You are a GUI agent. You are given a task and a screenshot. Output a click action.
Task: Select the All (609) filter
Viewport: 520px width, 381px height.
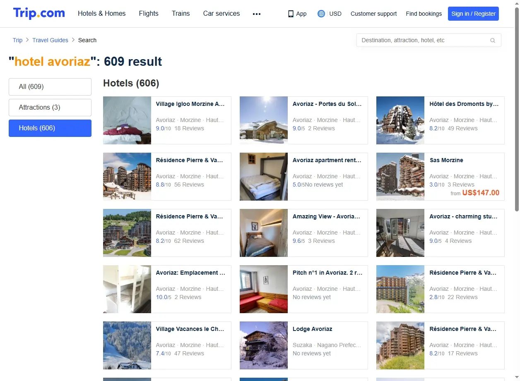pos(50,87)
